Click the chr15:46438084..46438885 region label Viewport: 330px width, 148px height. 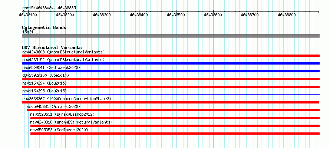coord(49,8)
